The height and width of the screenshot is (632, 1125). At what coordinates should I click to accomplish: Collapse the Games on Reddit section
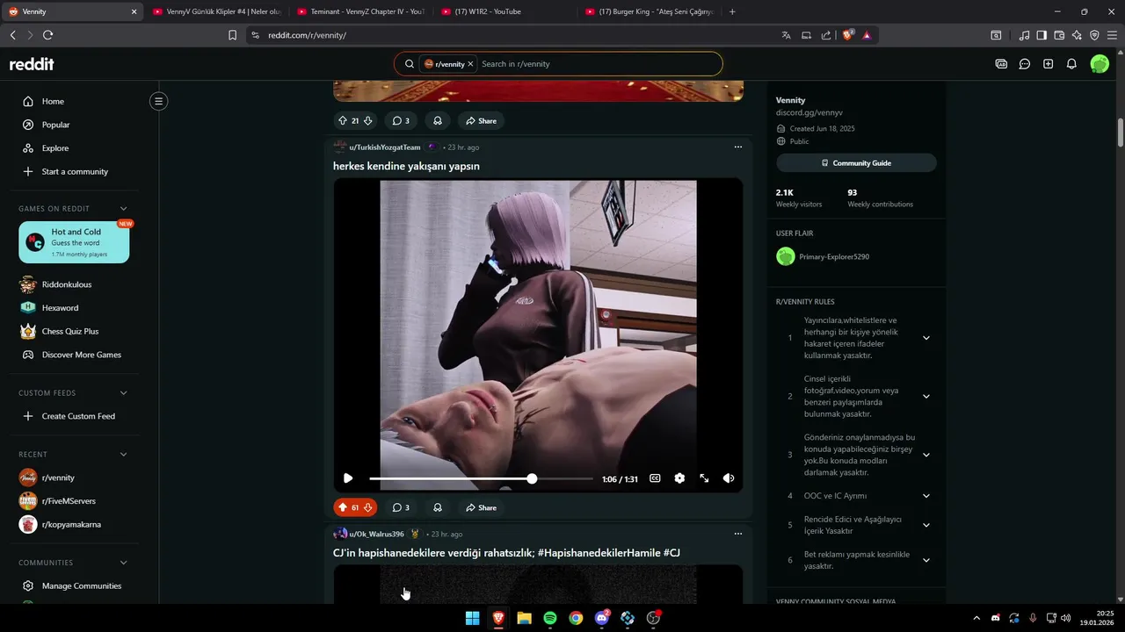[x=123, y=209]
